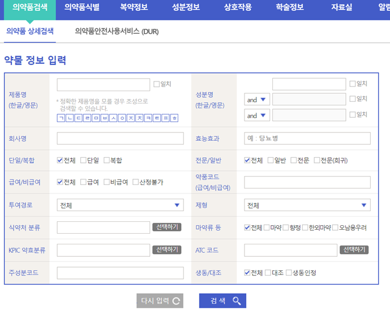The width and height of the screenshot is (390, 314).
Task: Open the second and operator dropdown
Action: tap(257, 115)
